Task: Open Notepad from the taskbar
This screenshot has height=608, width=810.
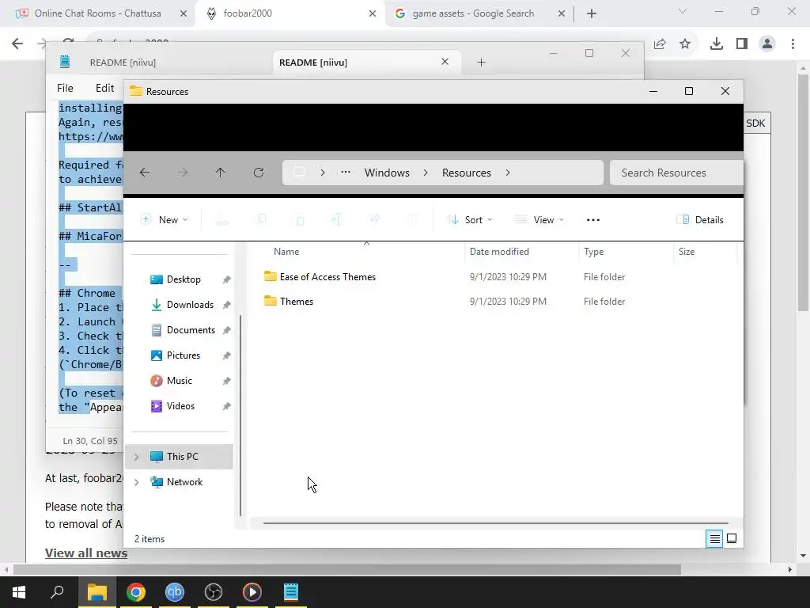Action: coord(291,592)
